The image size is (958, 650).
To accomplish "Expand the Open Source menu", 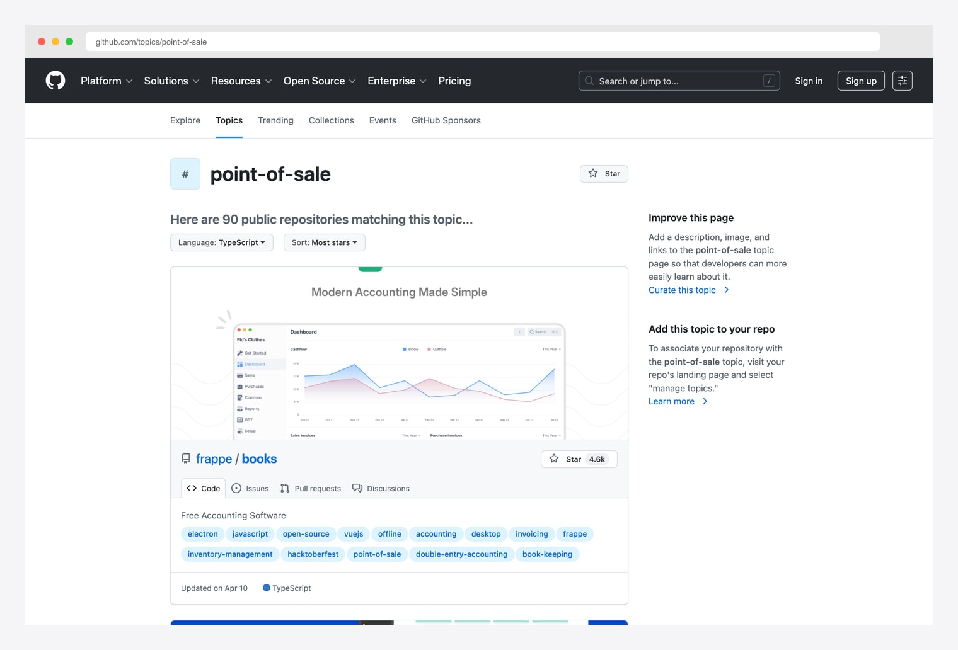I will pyautogui.click(x=320, y=81).
